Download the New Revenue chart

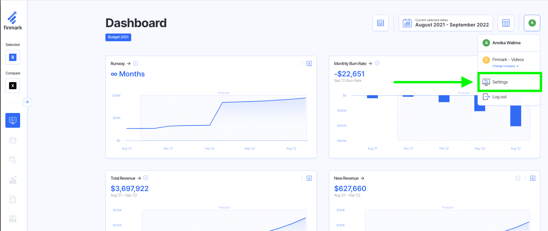pyautogui.click(x=533, y=178)
